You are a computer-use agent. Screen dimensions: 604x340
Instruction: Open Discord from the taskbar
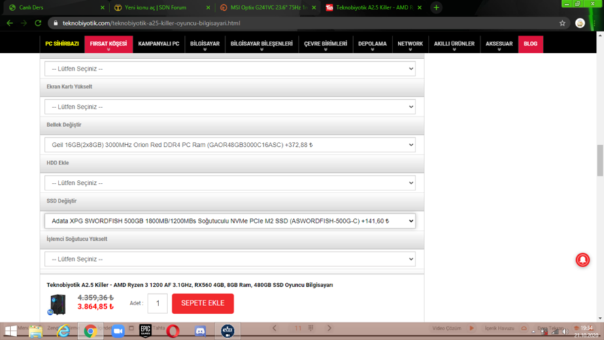point(200,331)
